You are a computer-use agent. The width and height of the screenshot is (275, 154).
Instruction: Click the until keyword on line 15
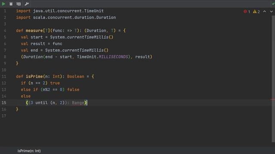pyautogui.click(x=41, y=103)
